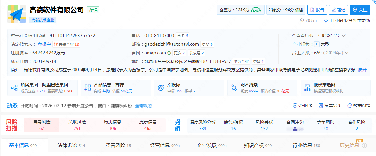Select 提示信息 463 risk tab

[148, 125]
